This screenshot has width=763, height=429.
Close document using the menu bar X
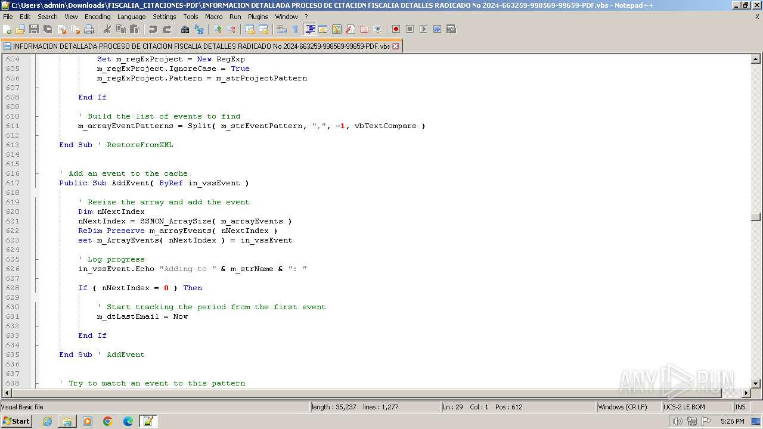(x=757, y=17)
